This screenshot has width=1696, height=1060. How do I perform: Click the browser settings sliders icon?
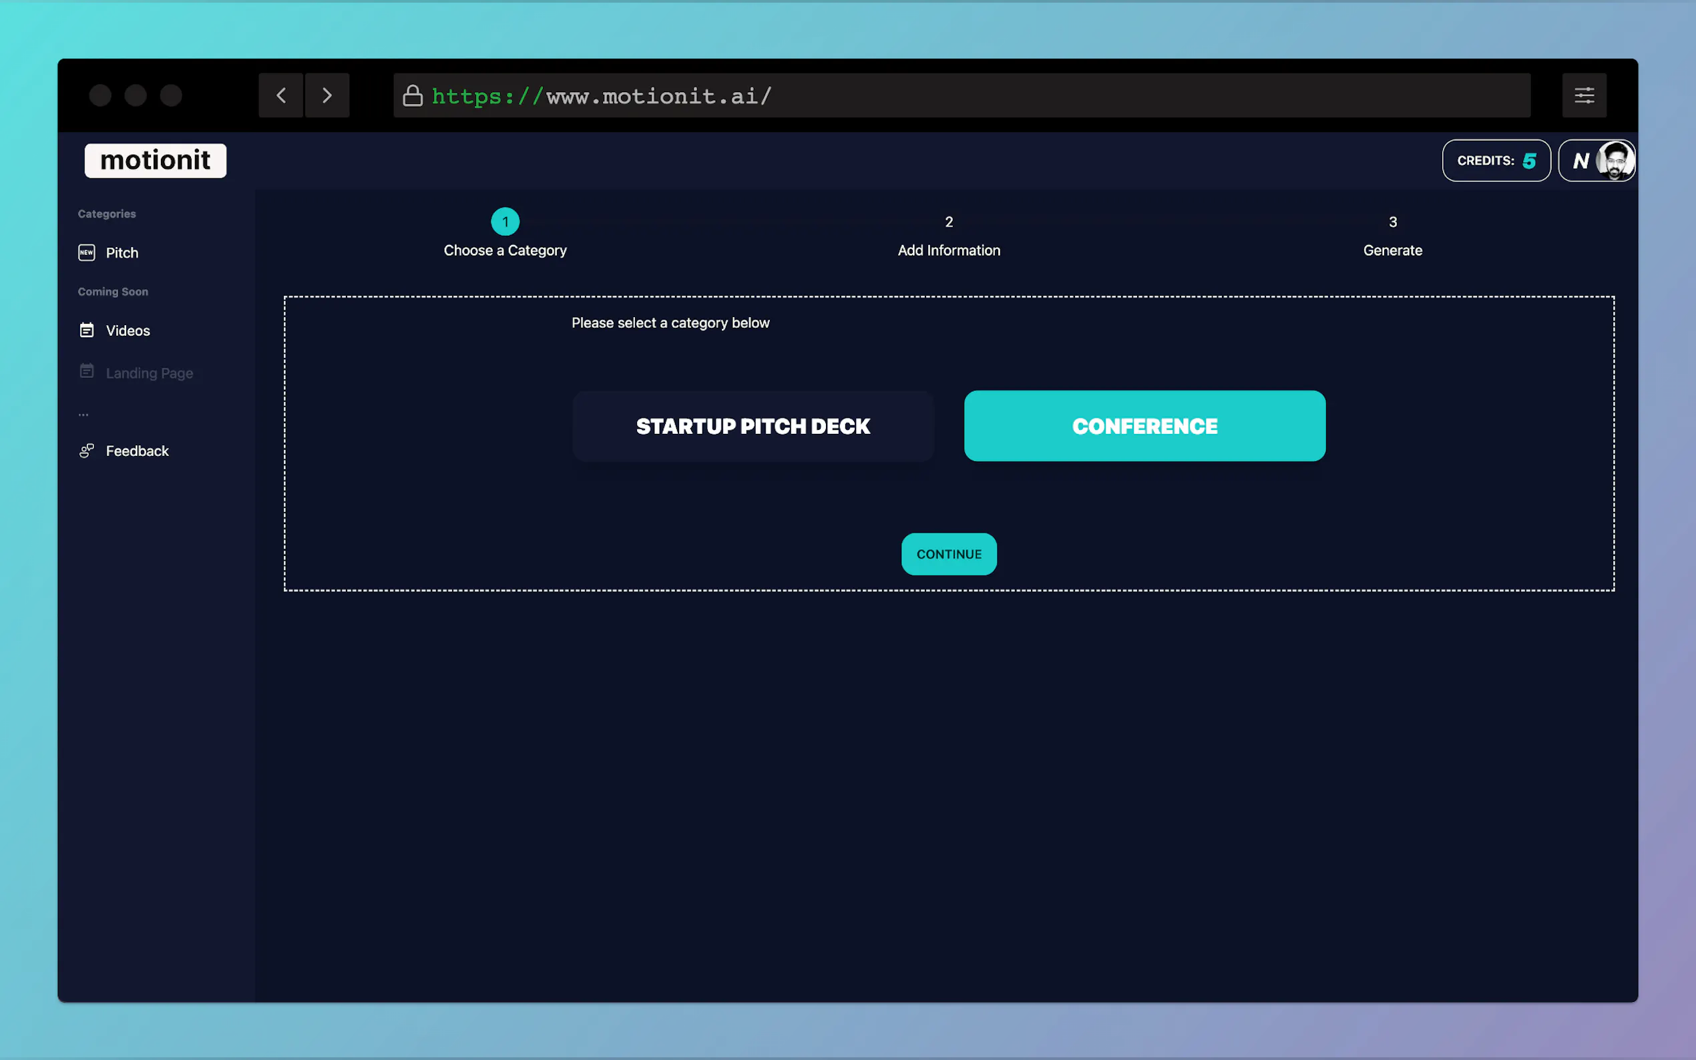pos(1584,95)
